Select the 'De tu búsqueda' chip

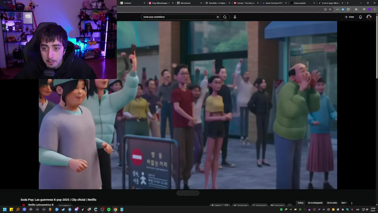click(315, 203)
